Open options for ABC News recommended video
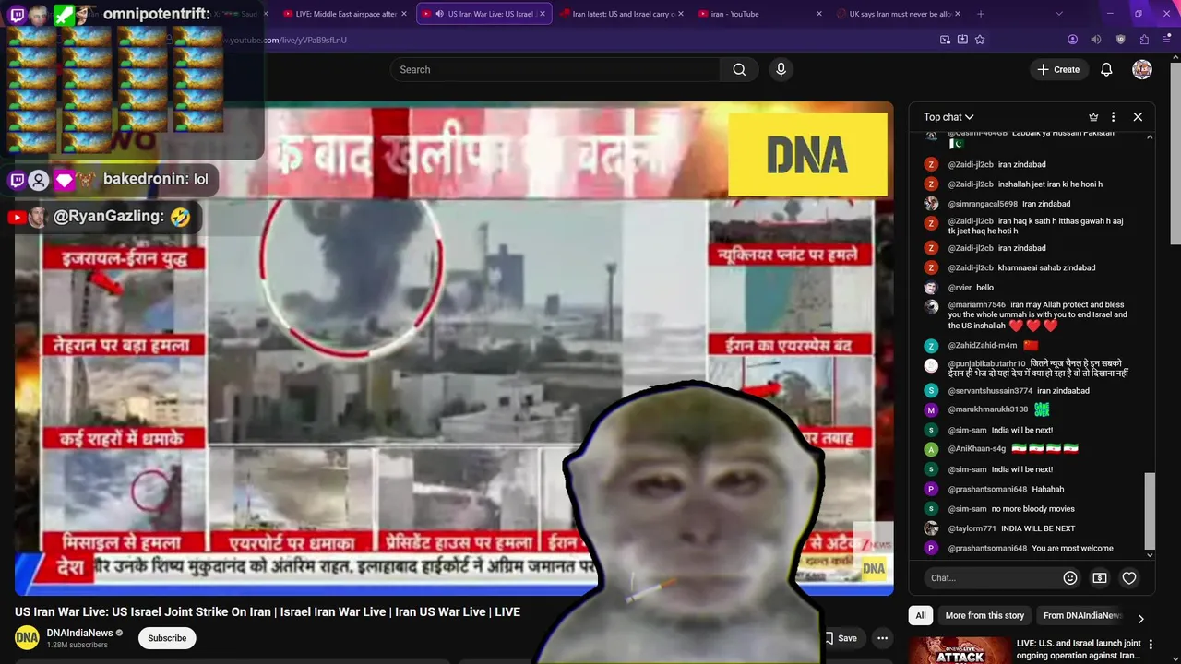Screen dimensions: 1181x664 [1150, 644]
